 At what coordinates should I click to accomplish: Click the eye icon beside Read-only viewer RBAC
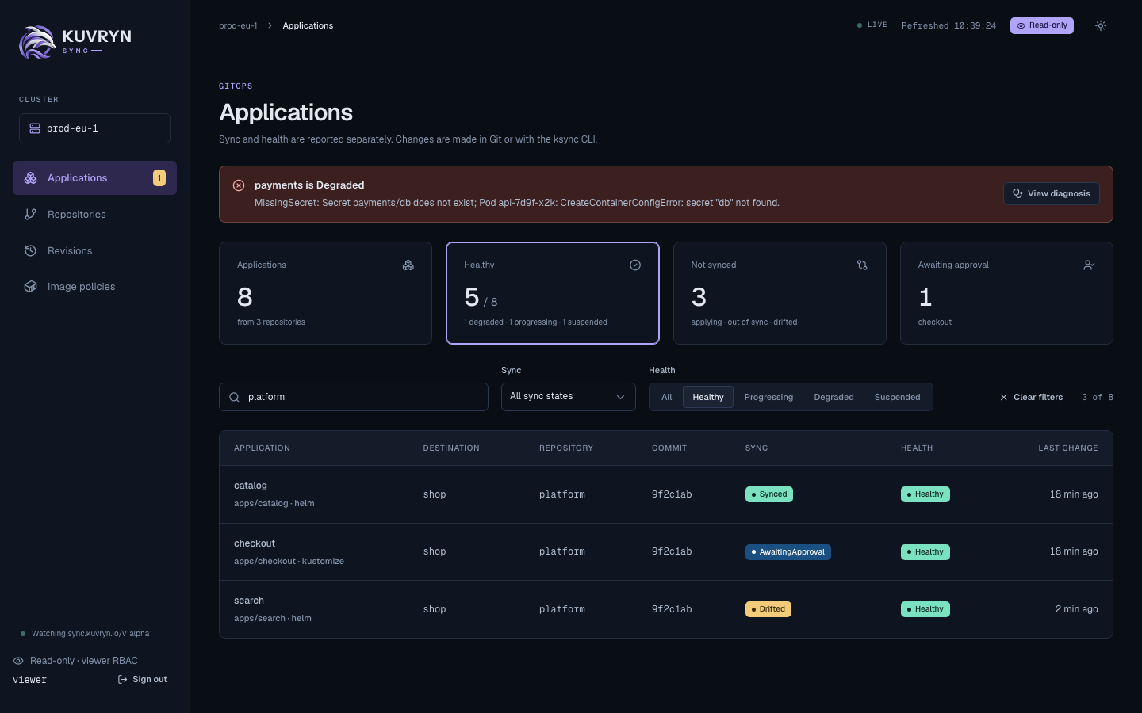pyautogui.click(x=18, y=661)
